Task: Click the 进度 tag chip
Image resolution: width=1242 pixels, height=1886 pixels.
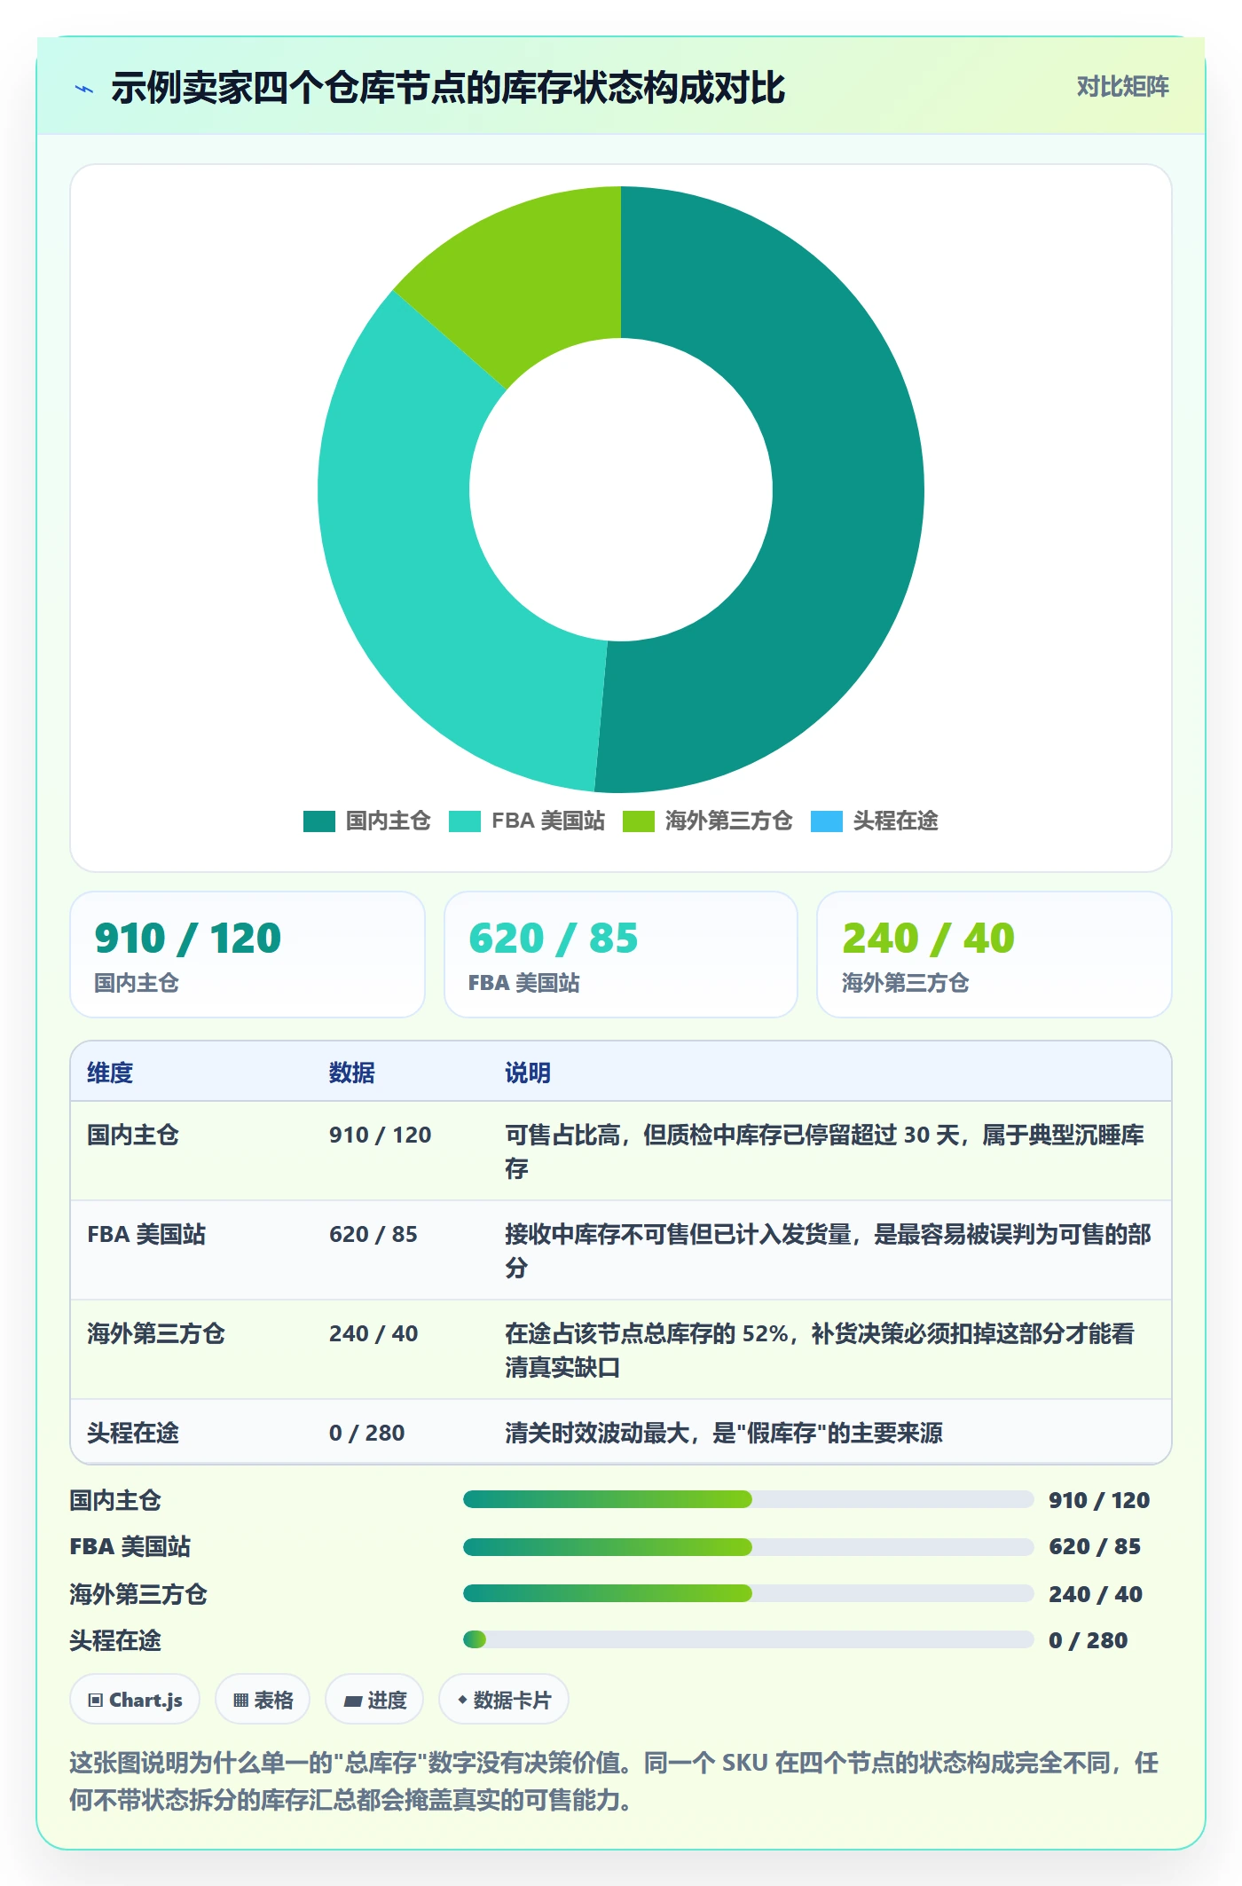Action: coord(374,1700)
